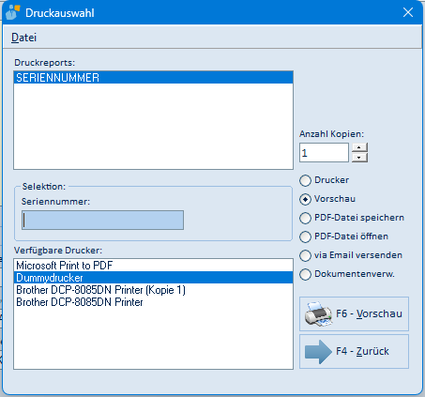Choose PDF-Datei öffnen radio button

click(305, 237)
